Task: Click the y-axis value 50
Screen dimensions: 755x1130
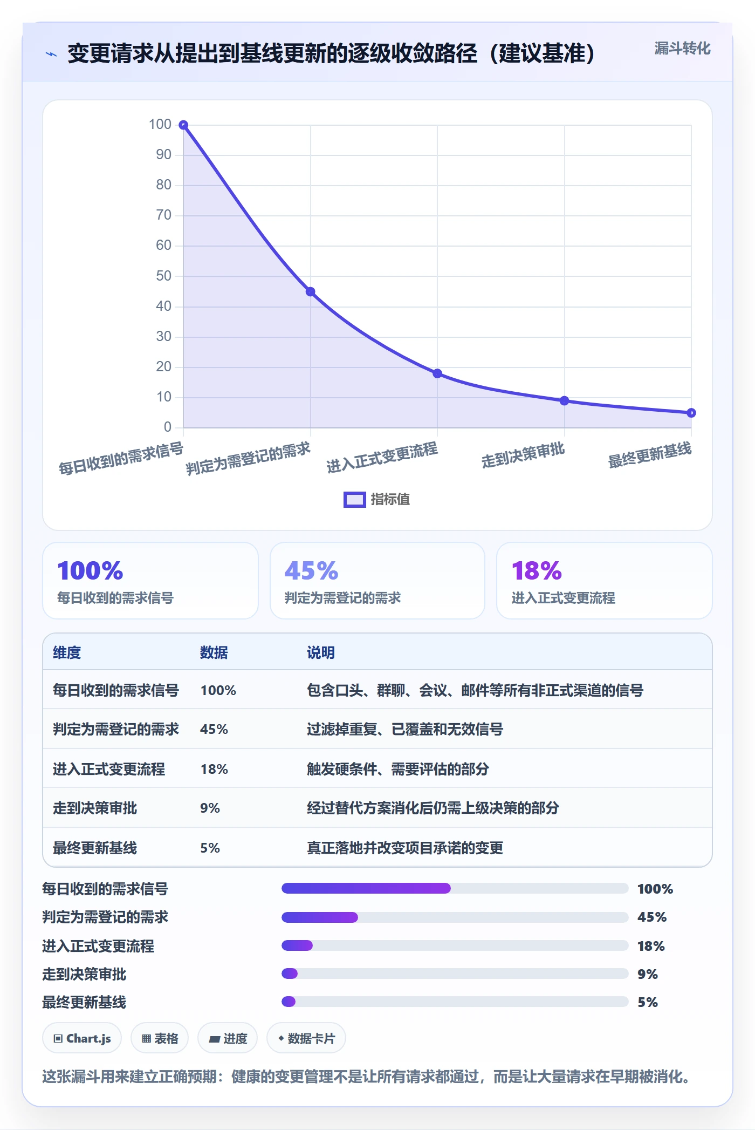Action: (x=163, y=276)
